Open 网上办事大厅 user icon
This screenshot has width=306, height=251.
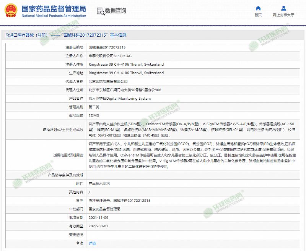(283, 8)
